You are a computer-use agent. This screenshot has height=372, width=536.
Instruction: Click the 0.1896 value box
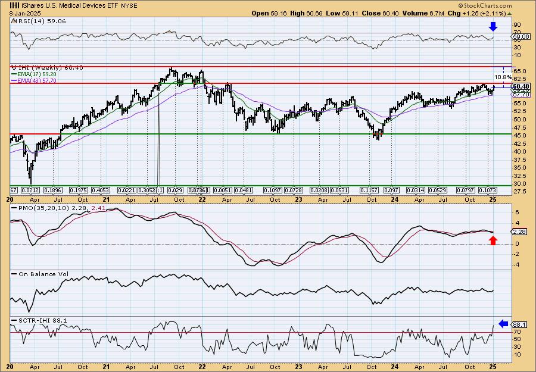53,190
